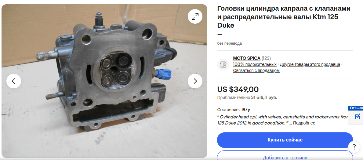Click the Ktm 125 Duke listing title
Screen dimensions: 363x160
pos(284,17)
